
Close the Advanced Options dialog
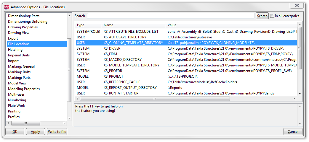297,6
